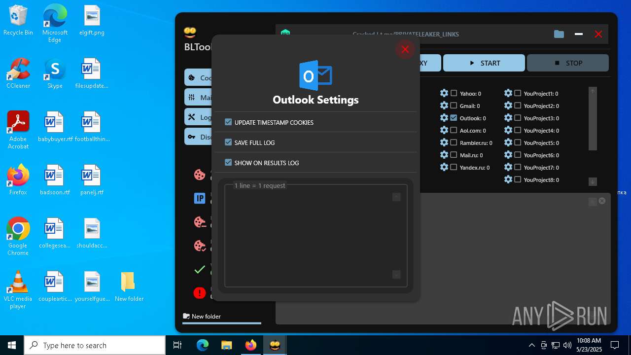Enable the Aol.com checkbox
The width and height of the screenshot is (631, 355).
click(454, 130)
